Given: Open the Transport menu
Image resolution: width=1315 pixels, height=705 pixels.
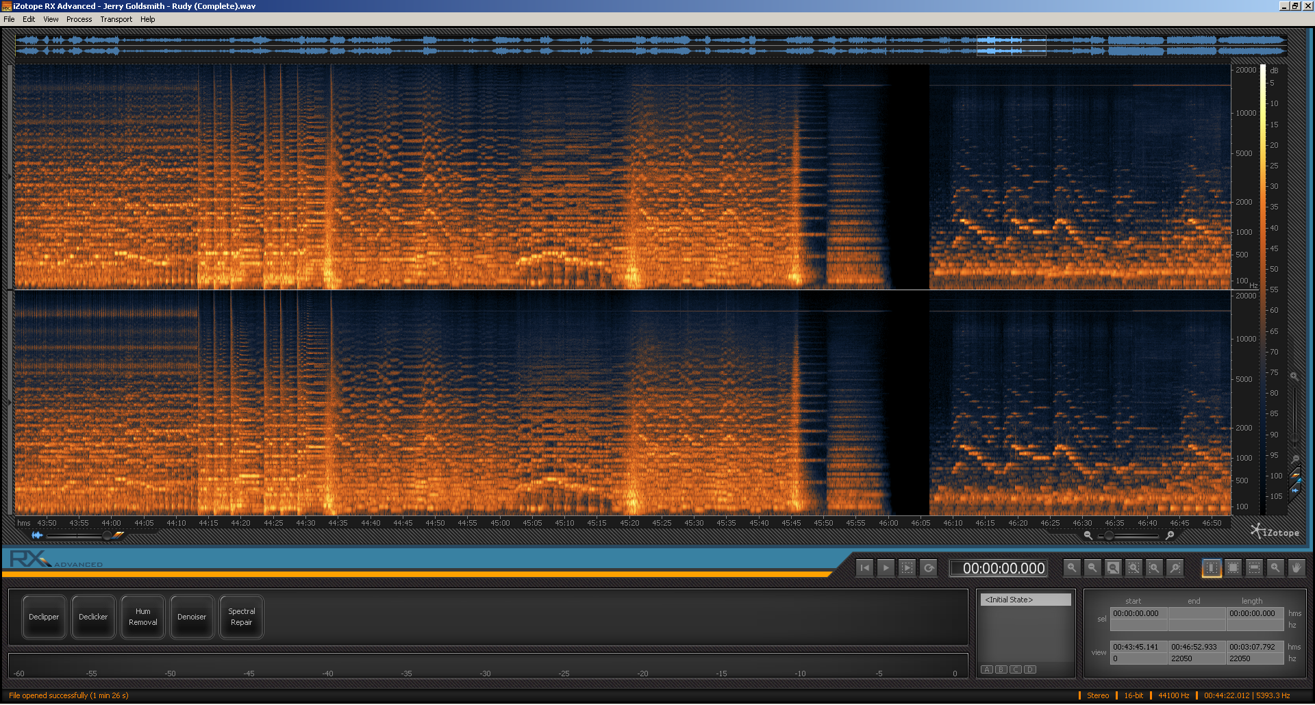Looking at the screenshot, I should pos(116,19).
